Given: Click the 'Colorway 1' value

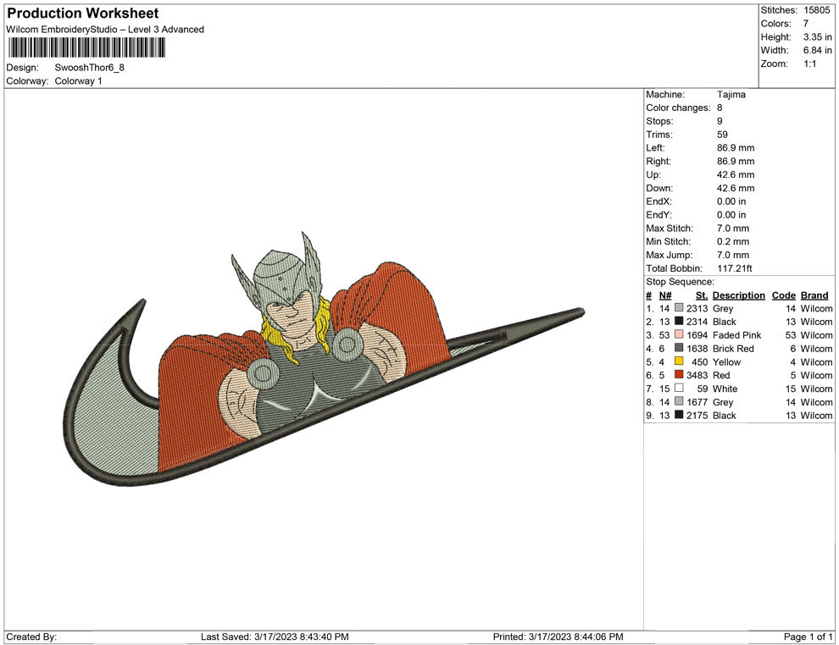Looking at the screenshot, I should click(x=78, y=81).
